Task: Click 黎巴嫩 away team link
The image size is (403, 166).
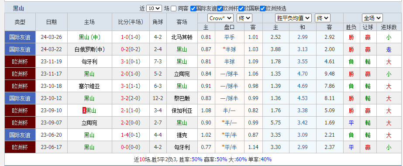Action: [x=182, y=98]
